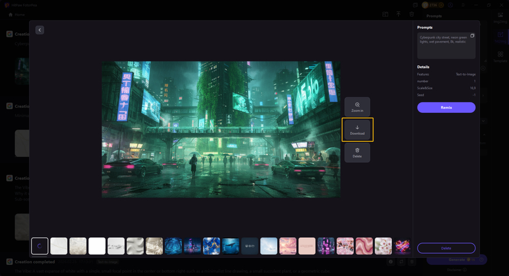Click the gold coin credits icon
The image size is (509, 276).
[x=424, y=6]
